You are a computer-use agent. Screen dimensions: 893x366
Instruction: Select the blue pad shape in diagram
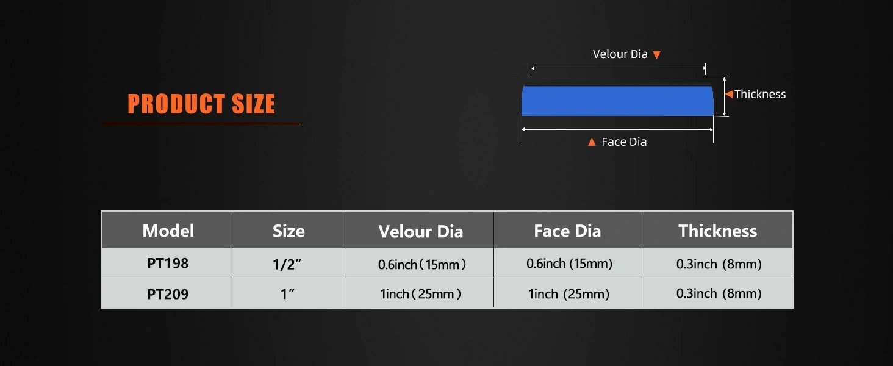click(x=617, y=101)
